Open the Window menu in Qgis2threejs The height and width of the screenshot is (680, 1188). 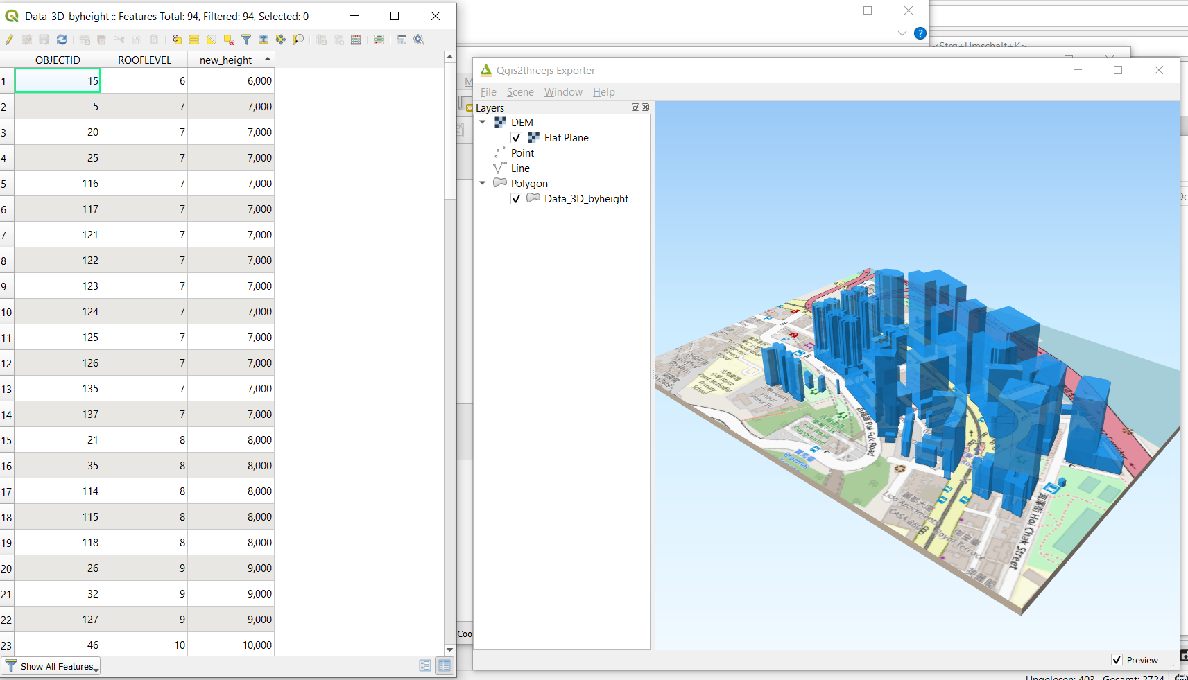tap(563, 91)
